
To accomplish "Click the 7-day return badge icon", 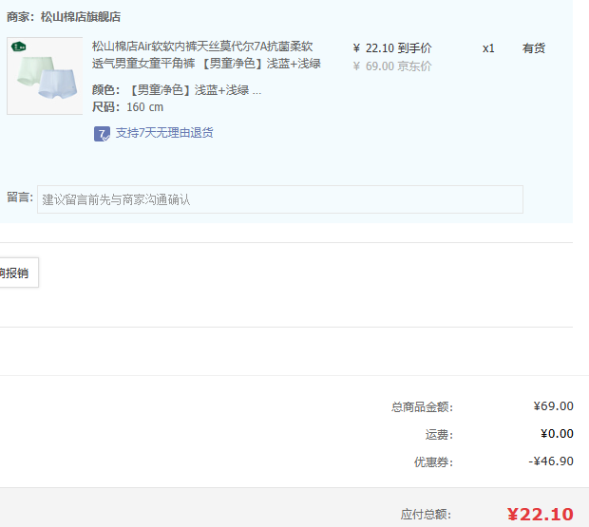I will click(102, 134).
